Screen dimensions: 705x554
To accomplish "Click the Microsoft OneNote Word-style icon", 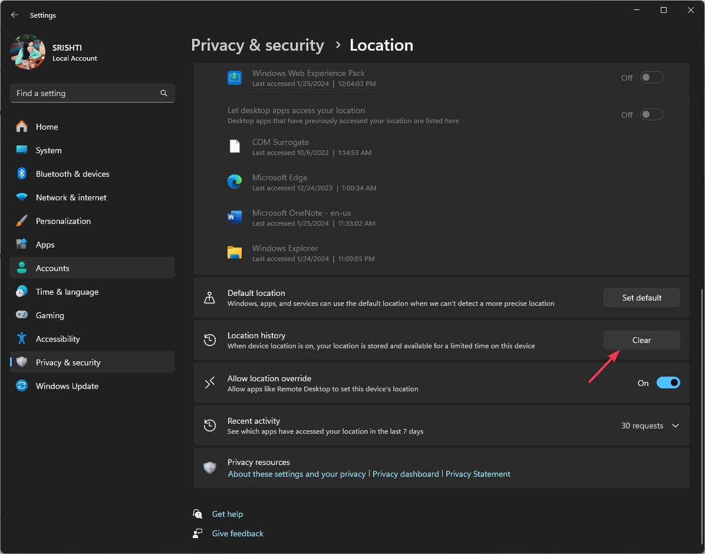I will 235,217.
